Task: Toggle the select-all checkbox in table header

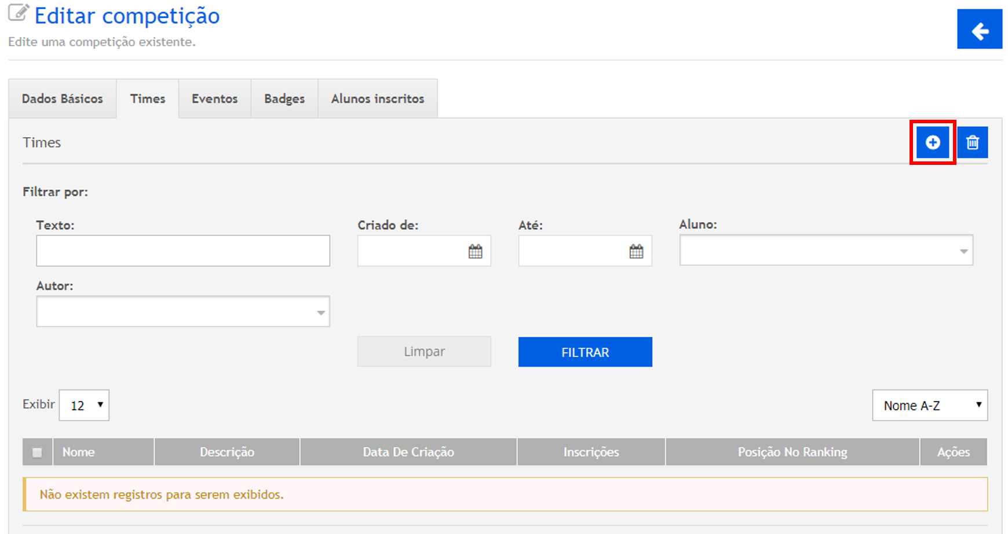Action: click(x=37, y=452)
